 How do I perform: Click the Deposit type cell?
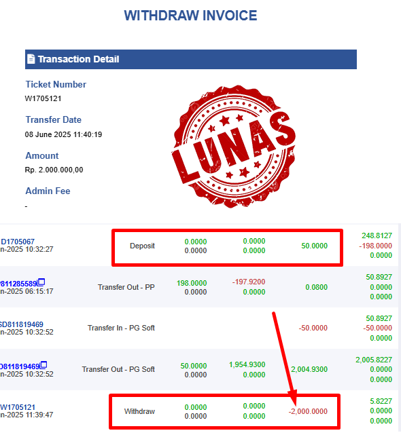click(142, 246)
